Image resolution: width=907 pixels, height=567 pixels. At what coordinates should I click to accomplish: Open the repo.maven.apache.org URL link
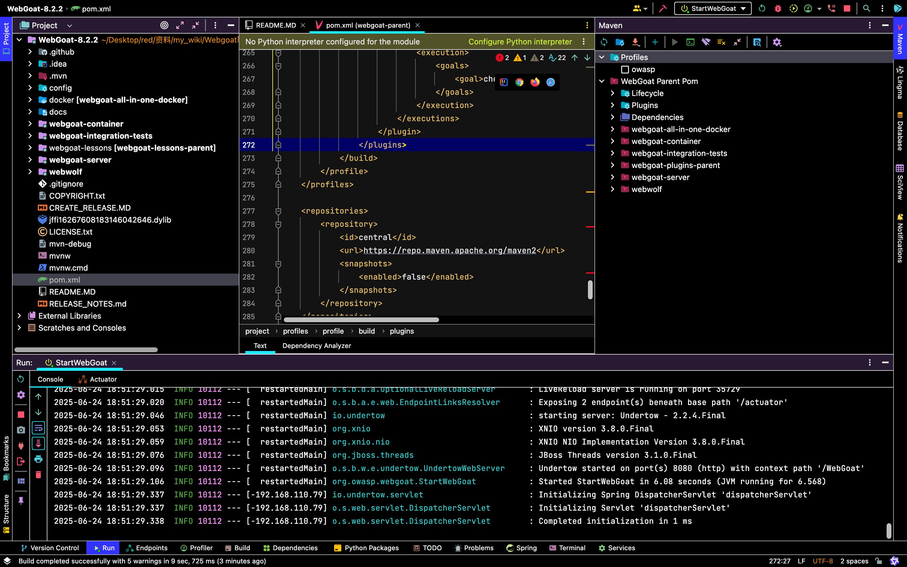coord(449,250)
